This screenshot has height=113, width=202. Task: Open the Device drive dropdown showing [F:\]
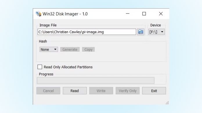click(x=156, y=32)
